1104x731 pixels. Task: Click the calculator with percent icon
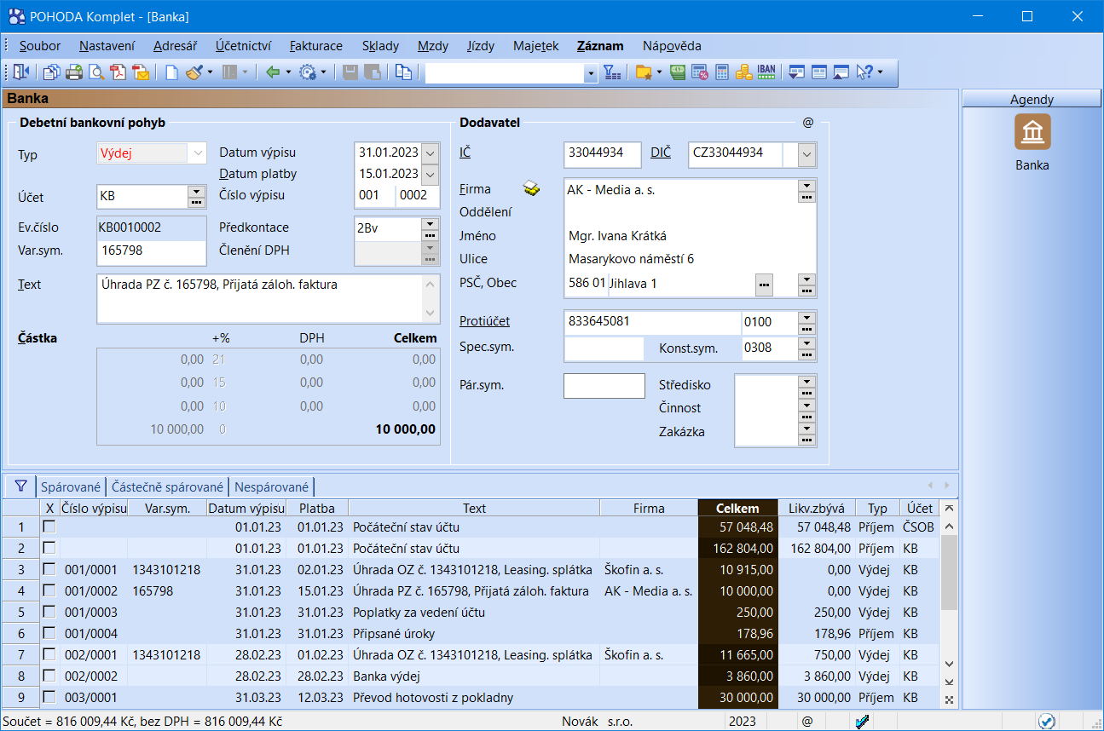[700, 72]
